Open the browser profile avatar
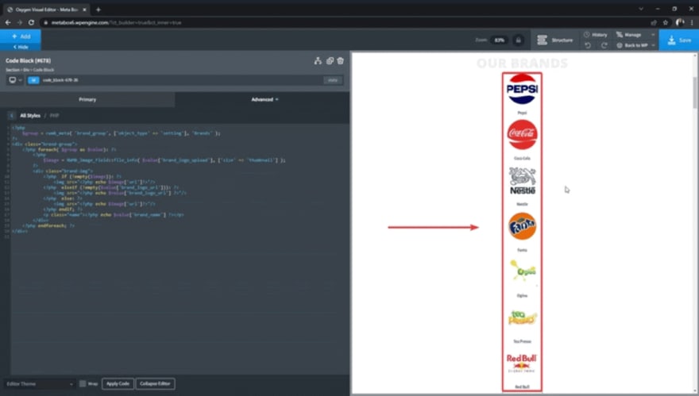The height and width of the screenshot is (396, 699). pyautogui.click(x=680, y=22)
